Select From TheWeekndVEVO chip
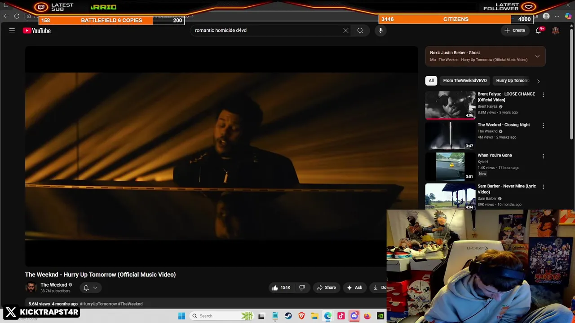575x323 pixels. point(465,81)
